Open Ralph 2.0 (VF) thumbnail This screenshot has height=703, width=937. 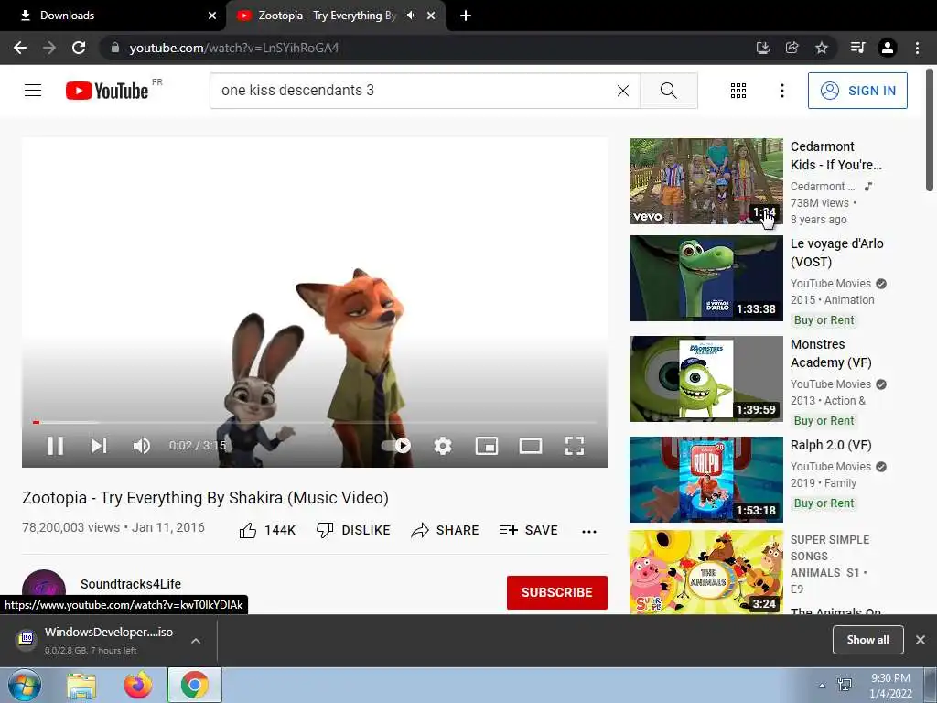(x=705, y=480)
